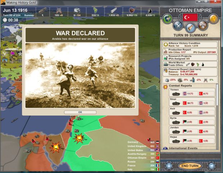Click the metal bar trade offer icon
This screenshot has width=223, height=173.
(x=188, y=65)
